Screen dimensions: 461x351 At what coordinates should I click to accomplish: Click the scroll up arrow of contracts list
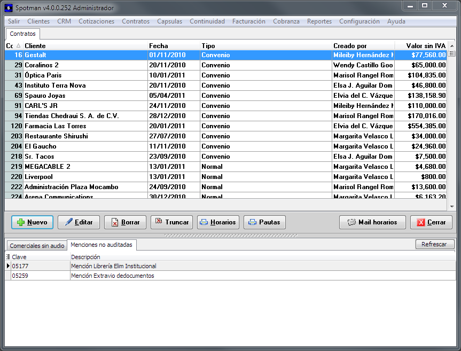pyautogui.click(x=452, y=46)
